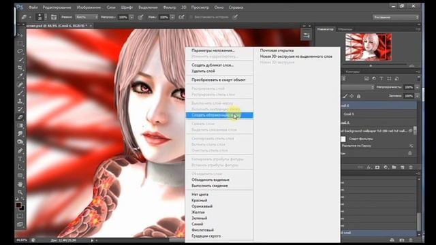Toggle Quick Mask mode icon

click(20, 216)
